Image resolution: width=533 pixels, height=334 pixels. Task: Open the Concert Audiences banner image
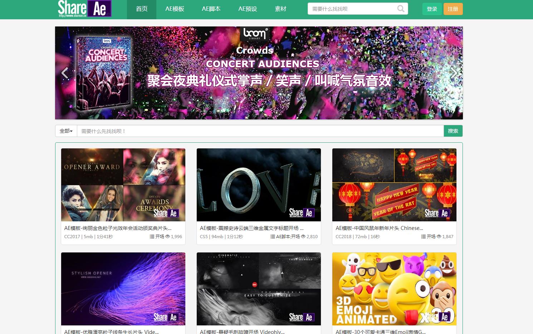click(x=259, y=73)
